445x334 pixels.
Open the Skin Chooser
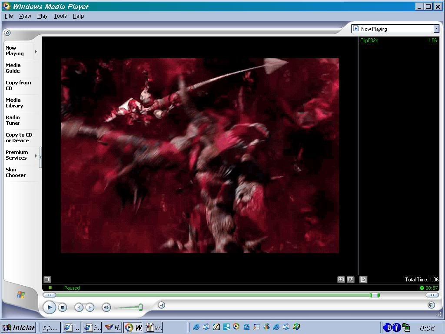tap(16, 172)
